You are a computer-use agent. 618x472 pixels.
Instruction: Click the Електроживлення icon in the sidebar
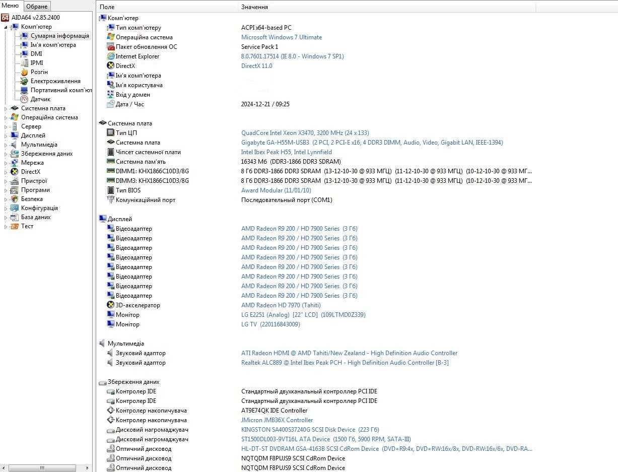coord(24,81)
